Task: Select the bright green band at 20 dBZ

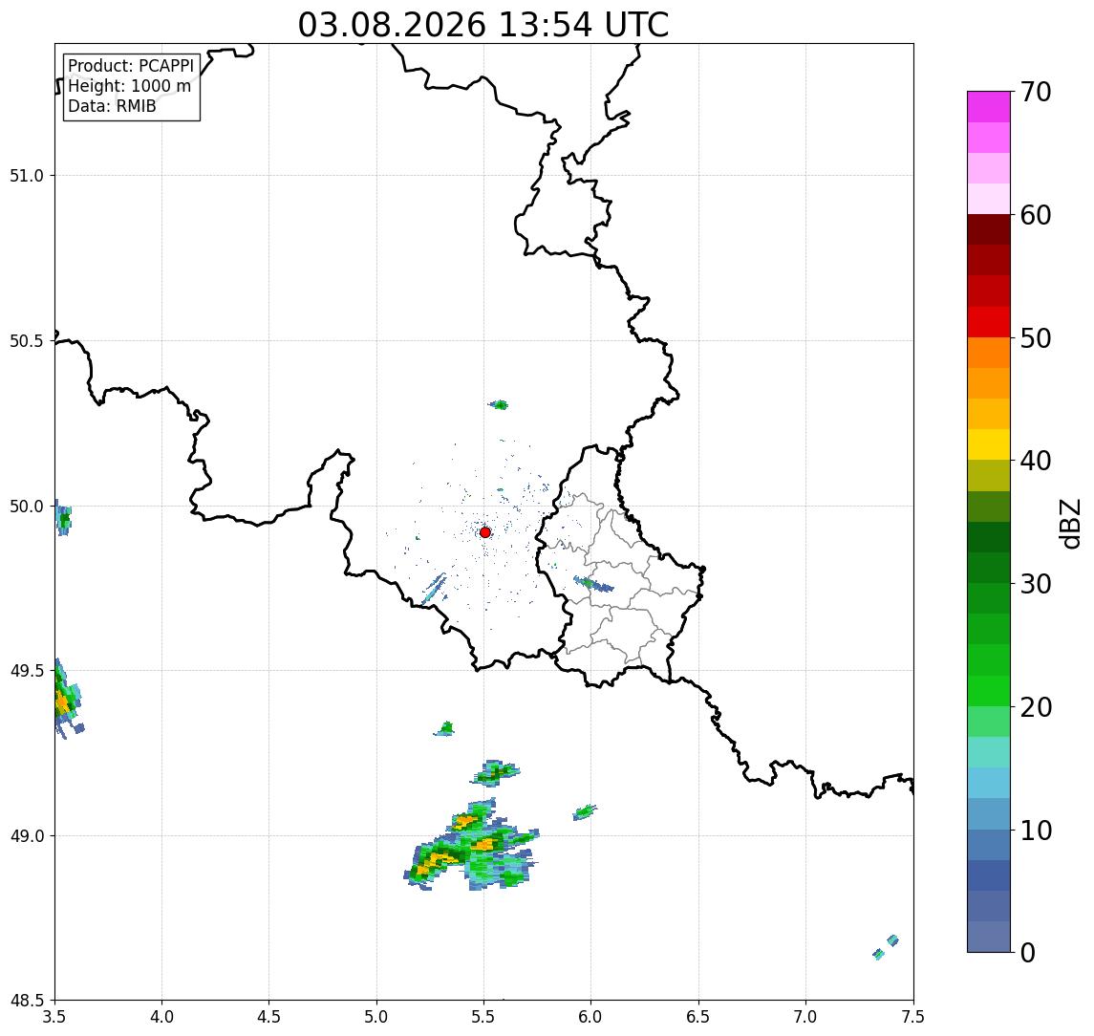Action: pos(989,690)
